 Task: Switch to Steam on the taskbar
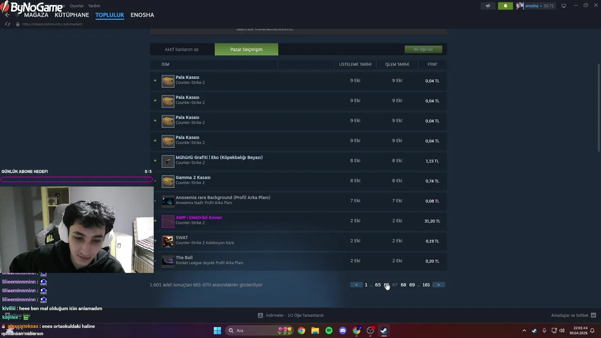pos(384,330)
